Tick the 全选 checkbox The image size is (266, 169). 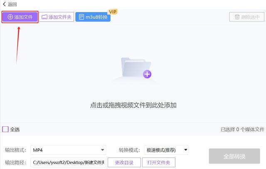pyautogui.click(x=5, y=129)
